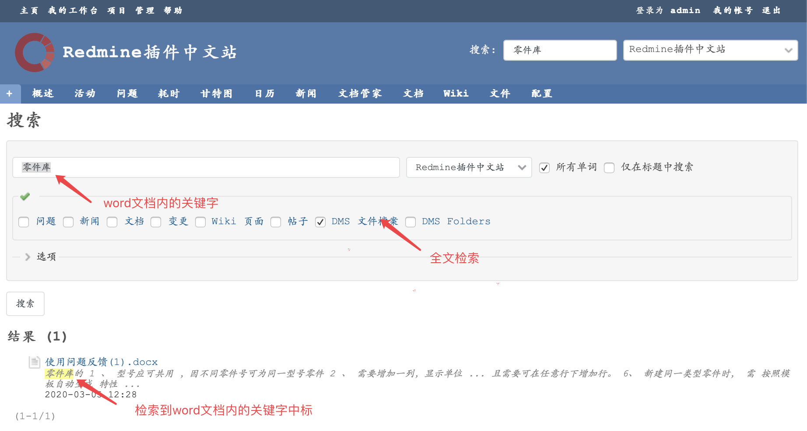Open the plus new-object menu
The height and width of the screenshot is (431, 807).
[x=10, y=94]
